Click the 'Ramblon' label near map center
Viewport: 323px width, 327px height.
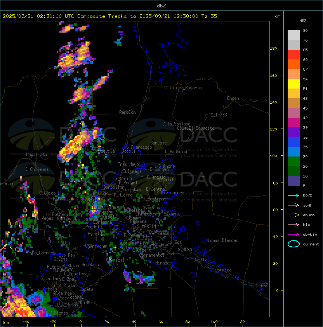(x=127, y=112)
